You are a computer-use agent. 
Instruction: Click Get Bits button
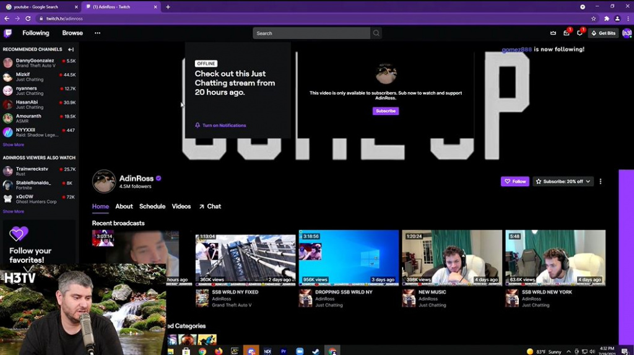[x=603, y=33]
